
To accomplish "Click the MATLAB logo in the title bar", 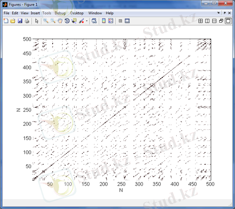I will [5, 5].
